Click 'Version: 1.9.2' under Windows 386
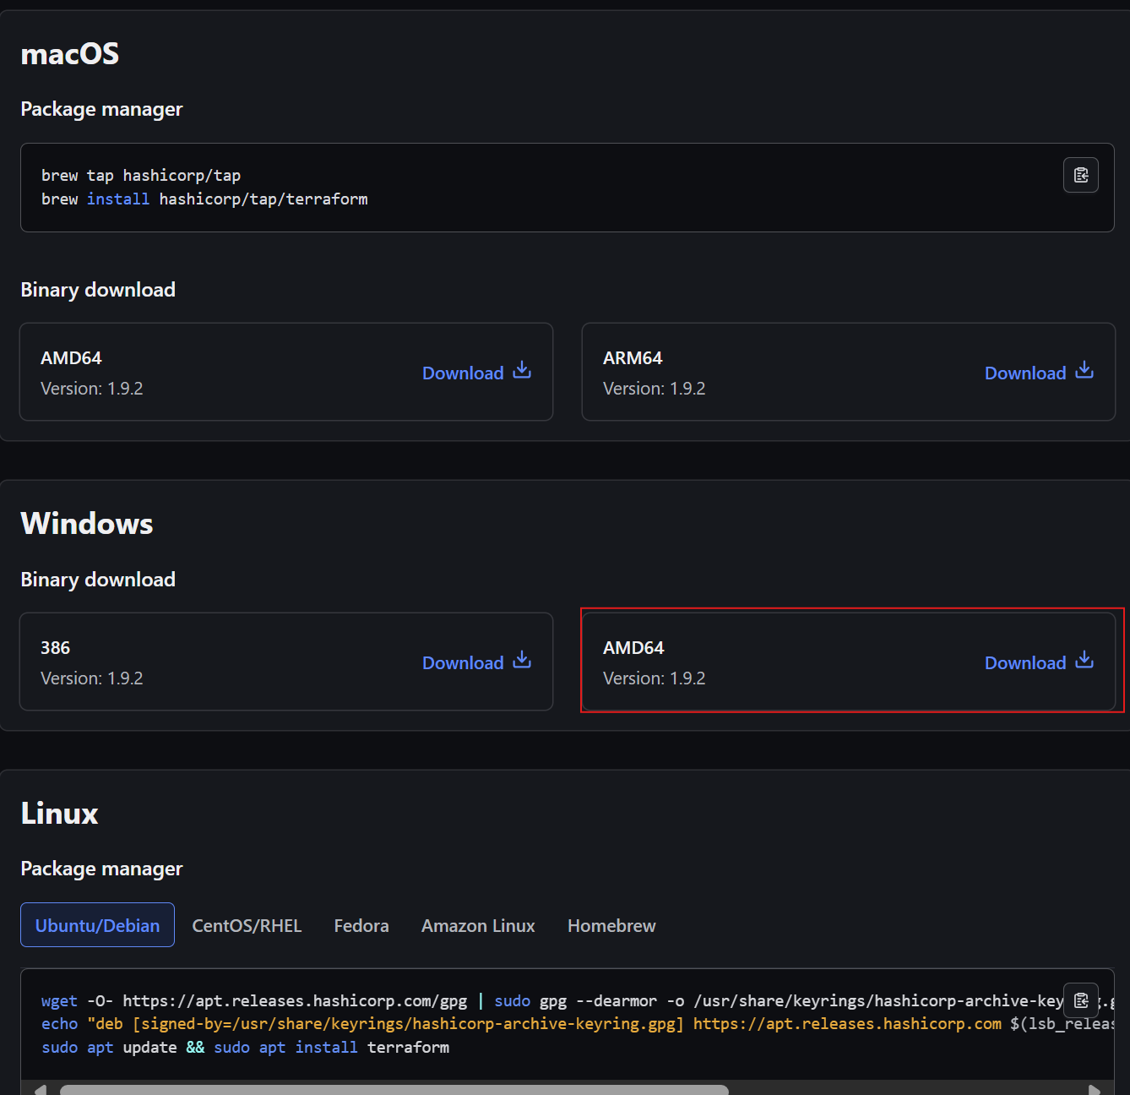1130x1095 pixels. [91, 678]
